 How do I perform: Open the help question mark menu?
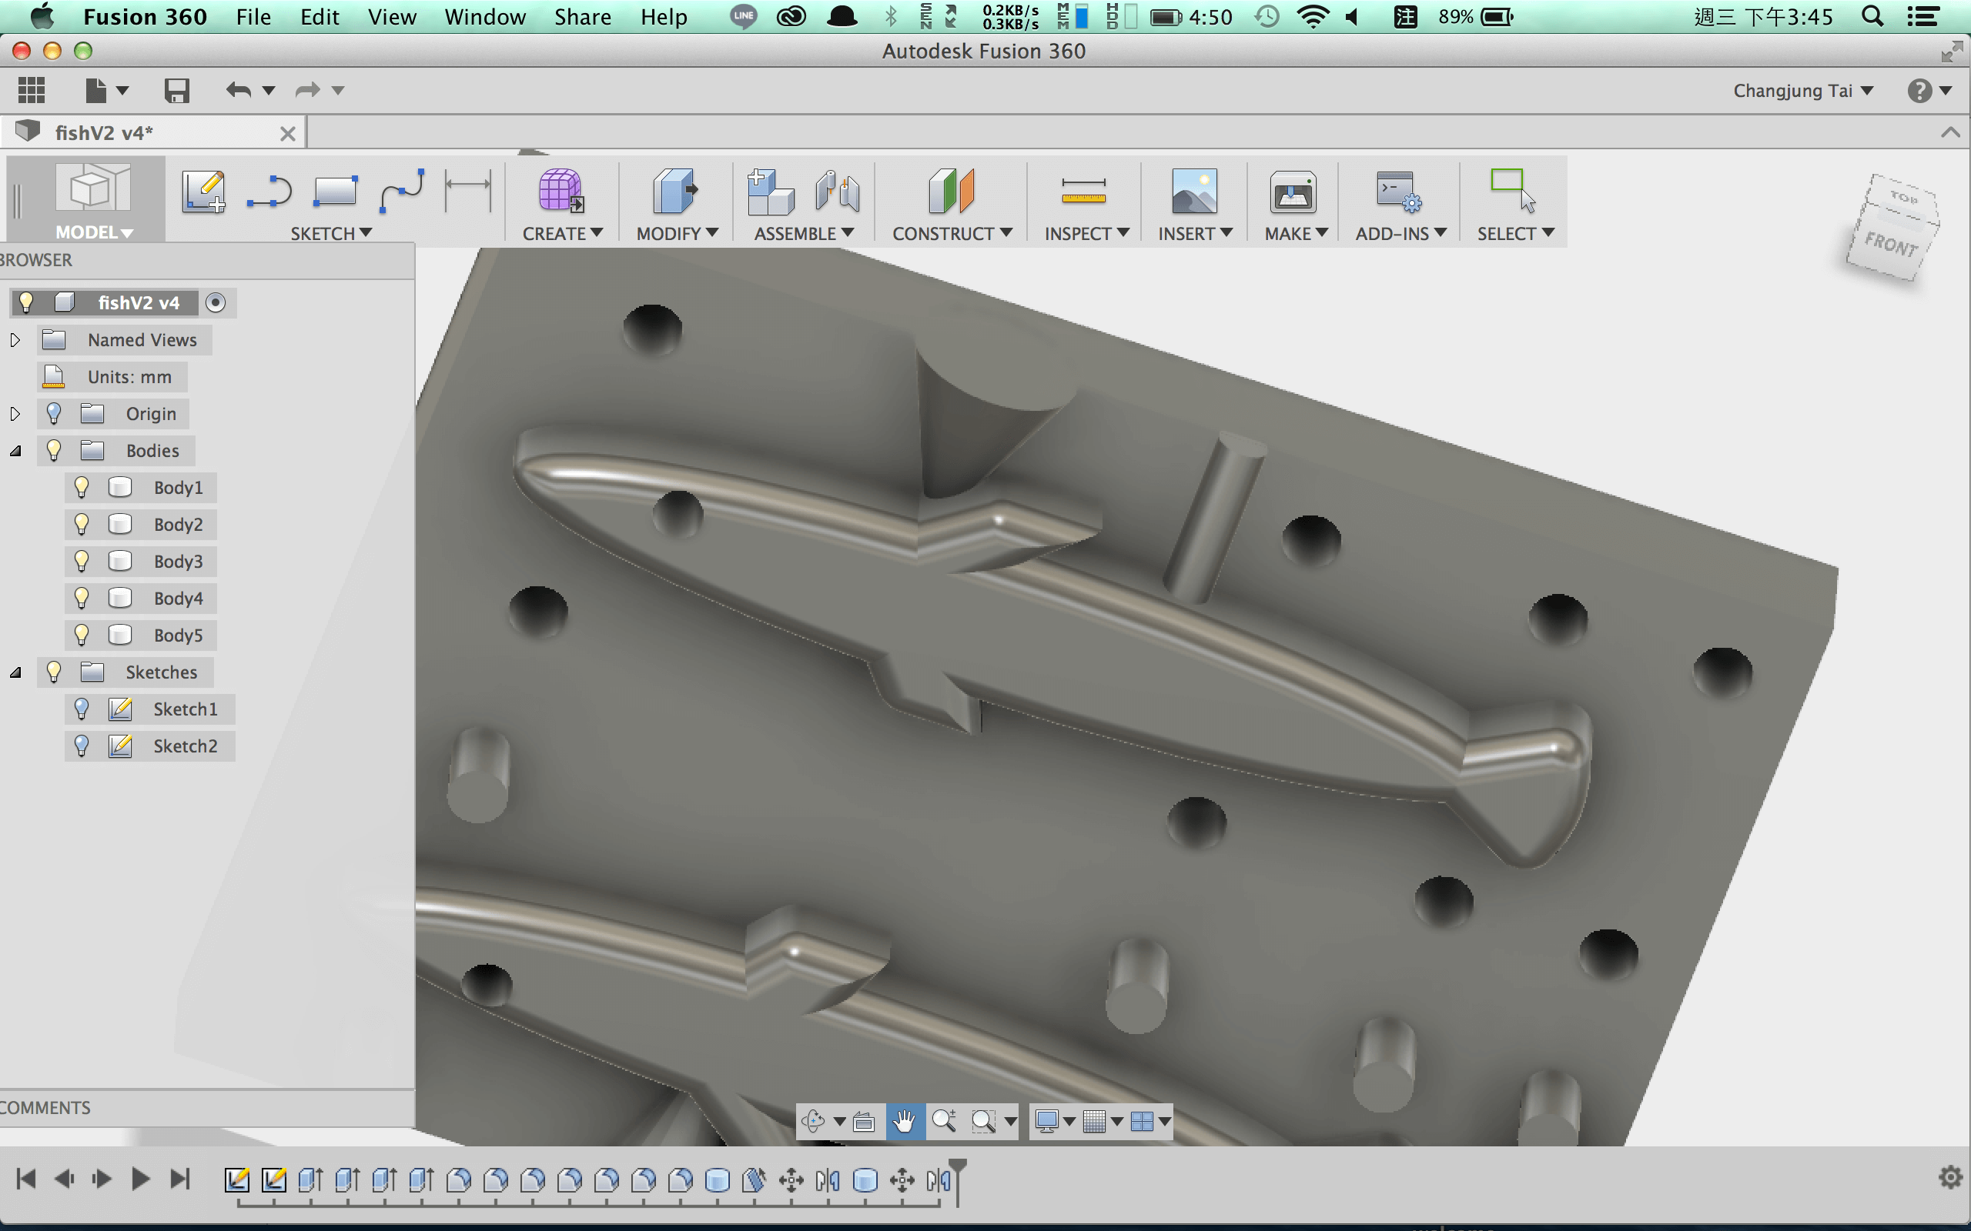click(x=1928, y=90)
